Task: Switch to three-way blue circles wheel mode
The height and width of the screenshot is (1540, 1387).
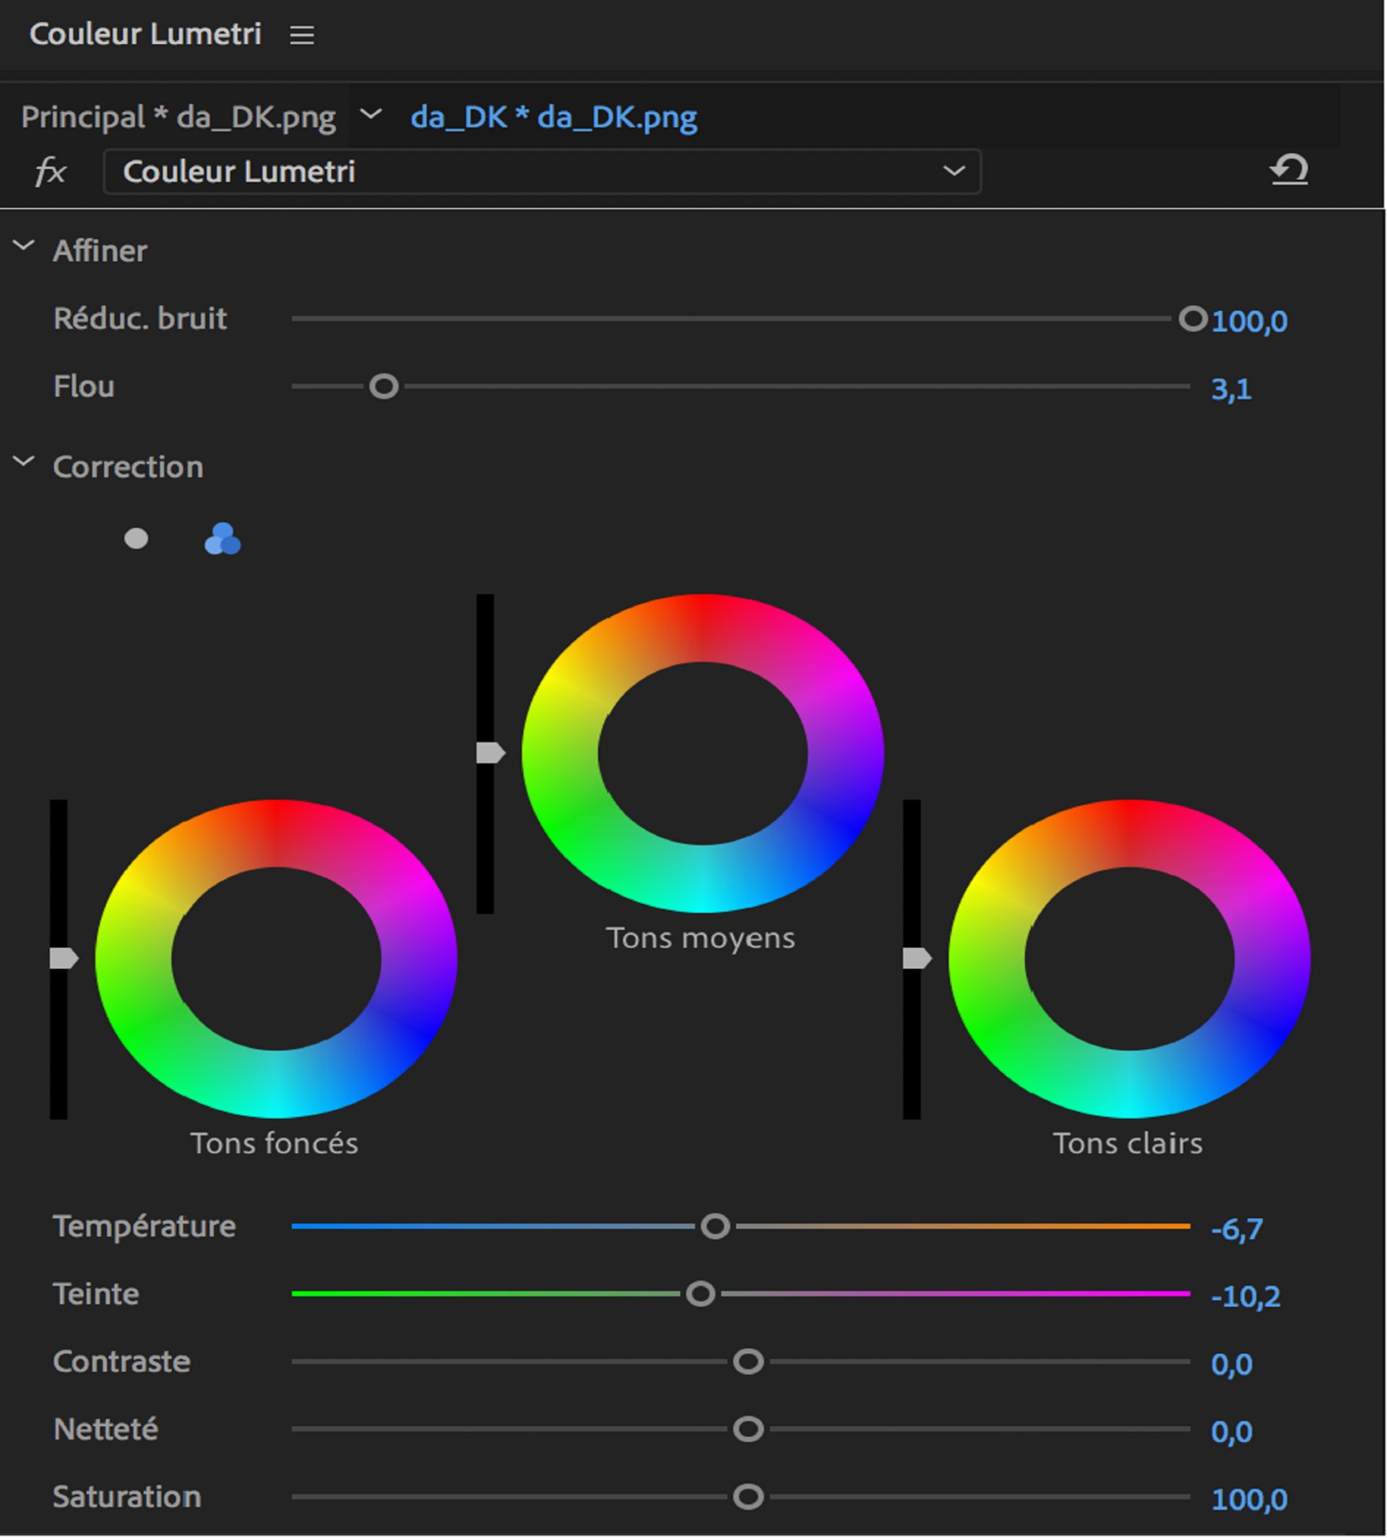Action: pyautogui.click(x=222, y=539)
